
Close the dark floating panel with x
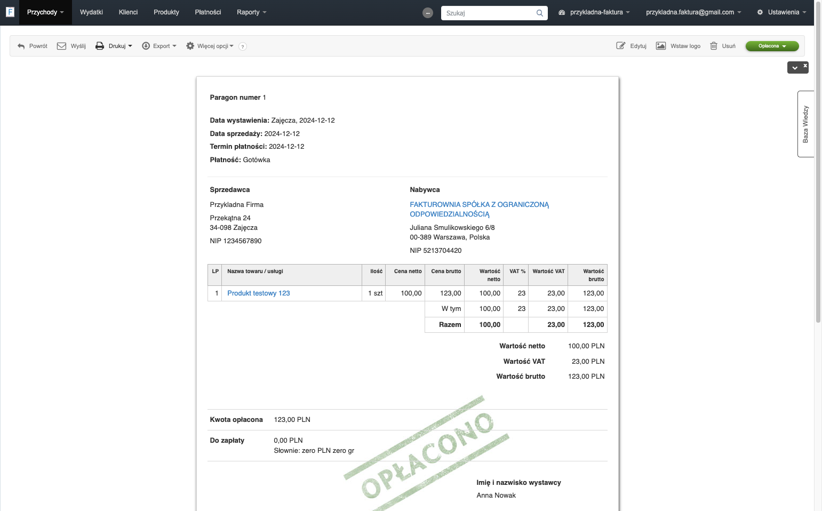(805, 65)
